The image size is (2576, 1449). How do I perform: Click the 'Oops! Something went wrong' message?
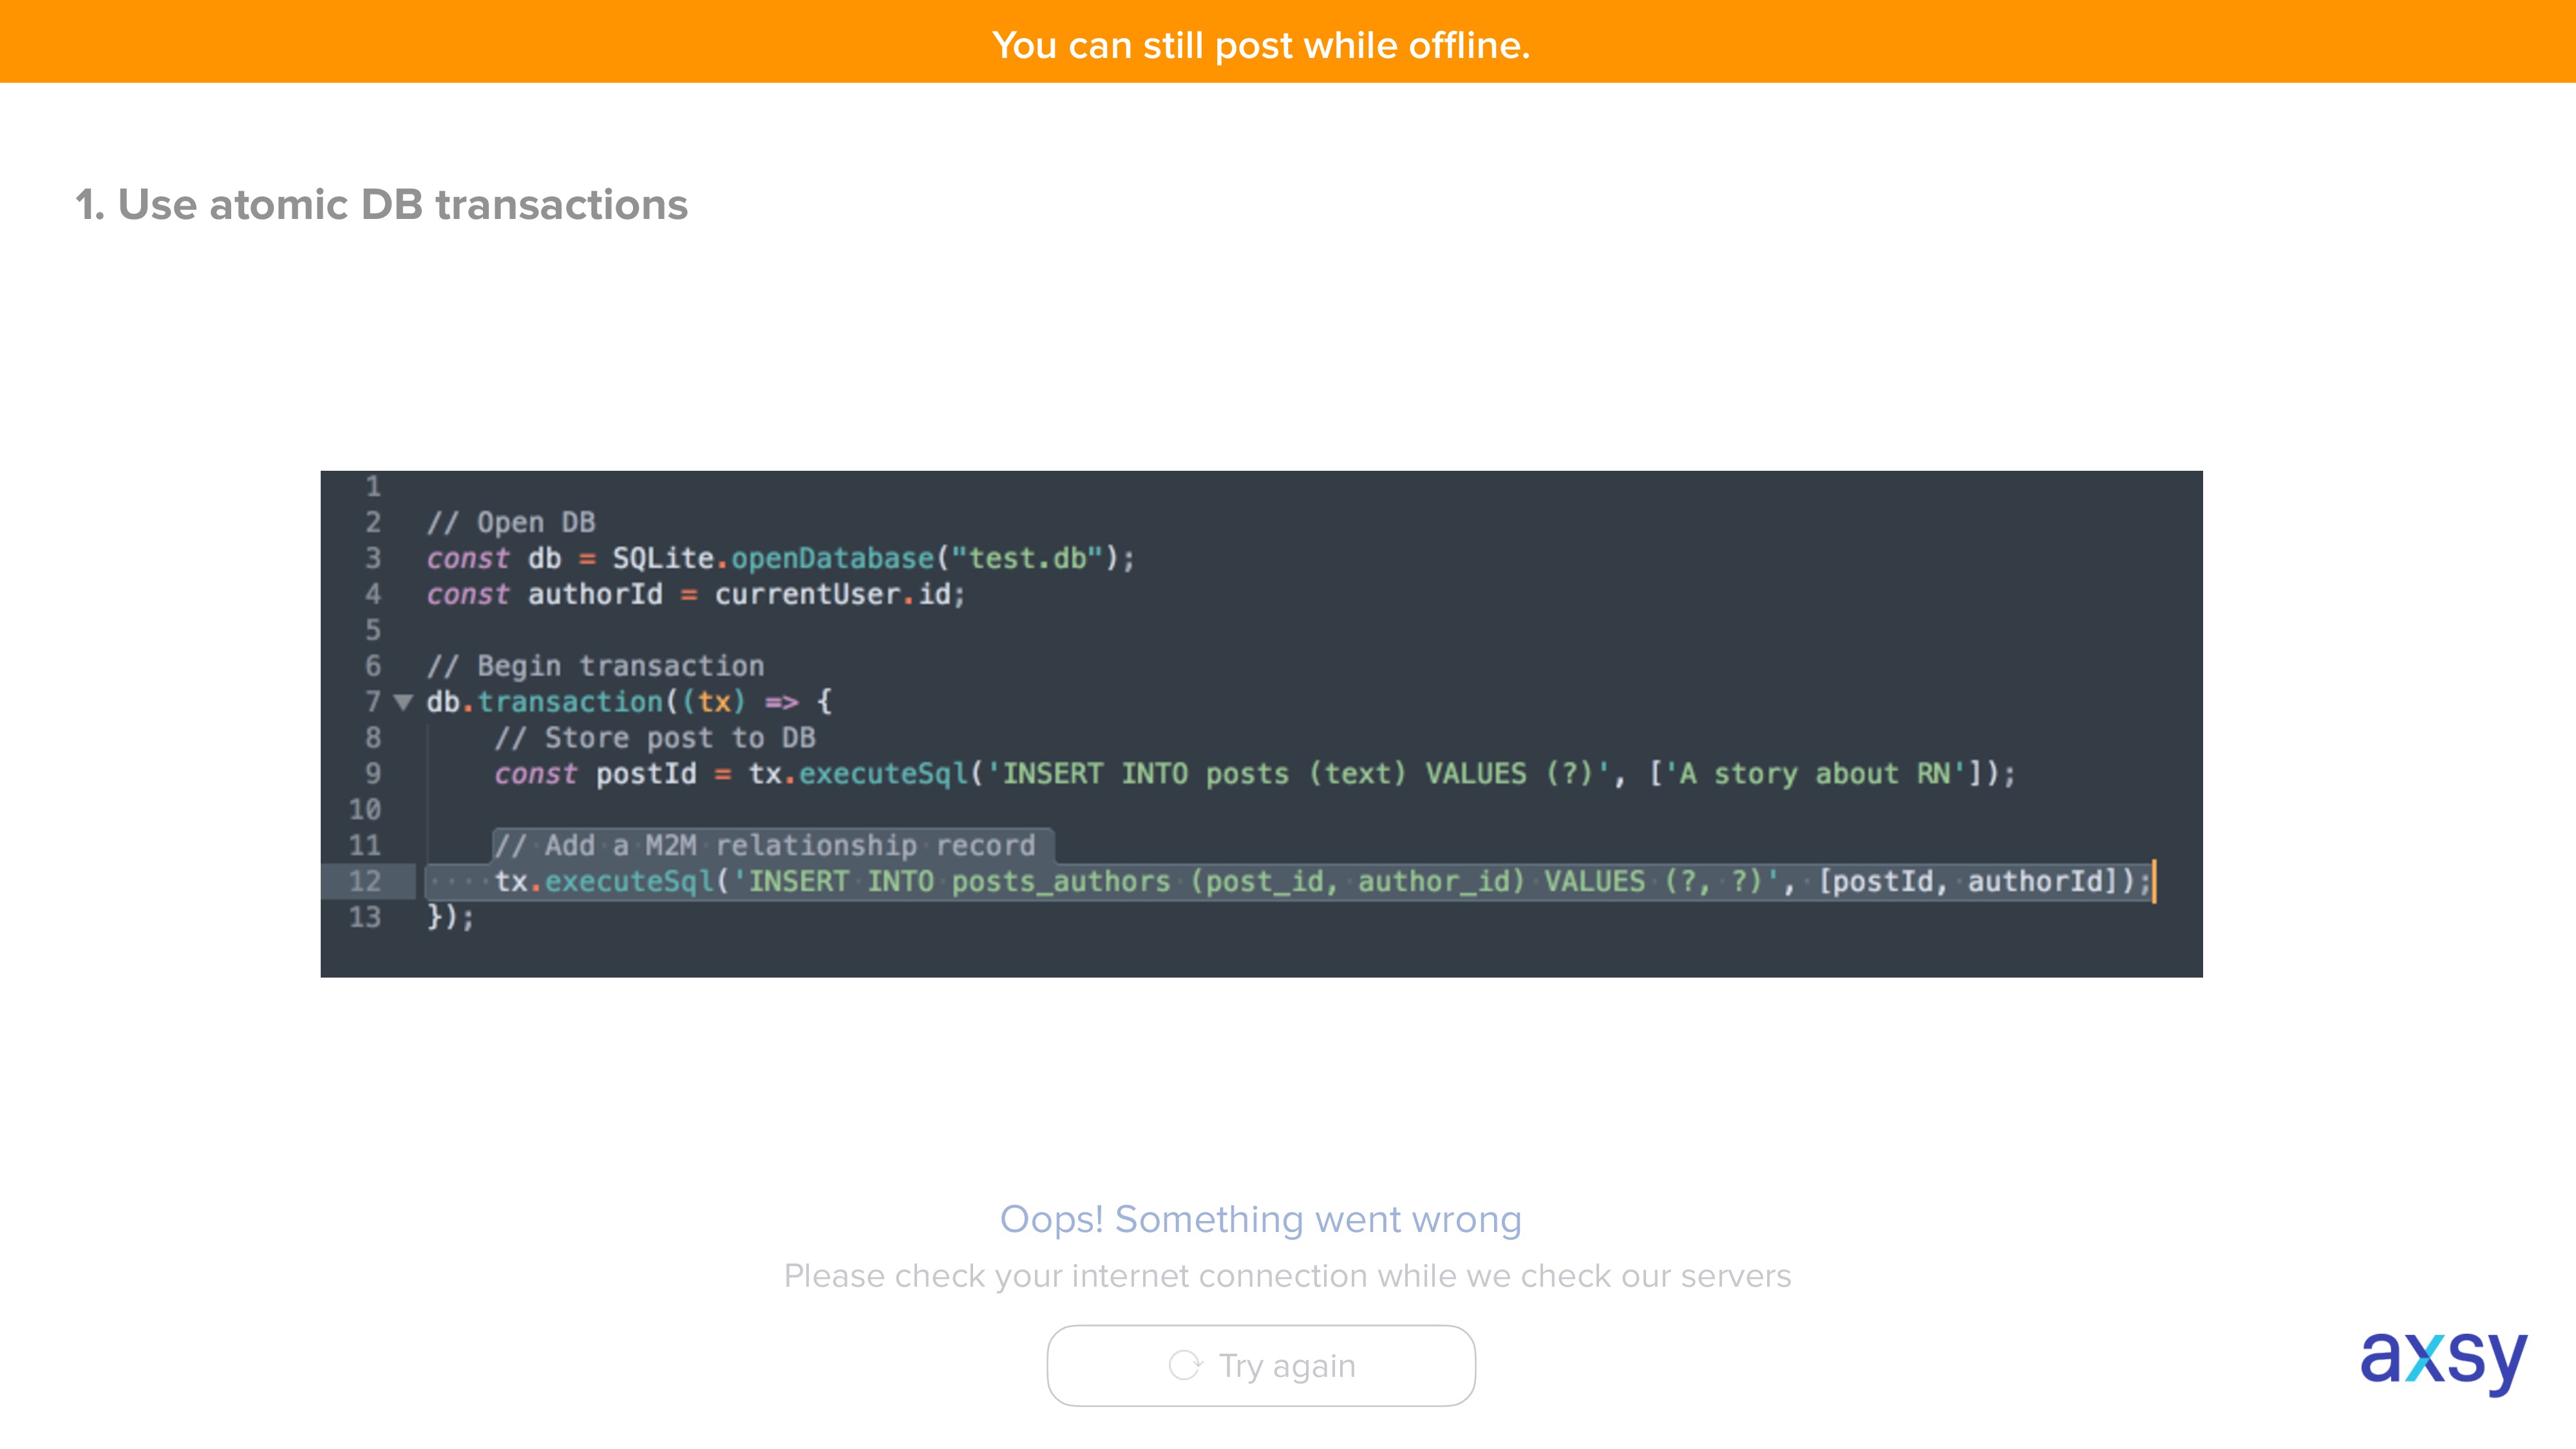pos(1260,1219)
